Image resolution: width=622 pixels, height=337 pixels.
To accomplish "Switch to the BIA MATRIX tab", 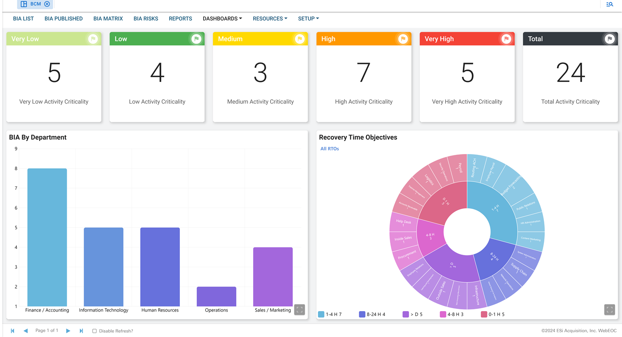I will click(108, 19).
